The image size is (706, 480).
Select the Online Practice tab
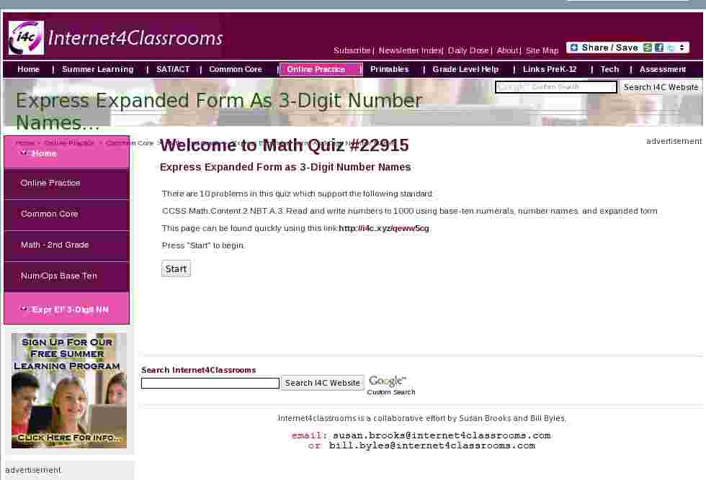coord(321,69)
